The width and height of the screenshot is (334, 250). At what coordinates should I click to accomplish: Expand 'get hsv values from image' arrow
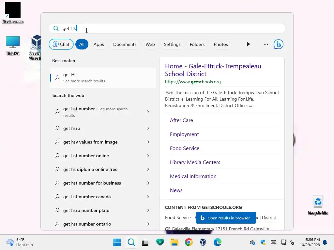point(148,142)
